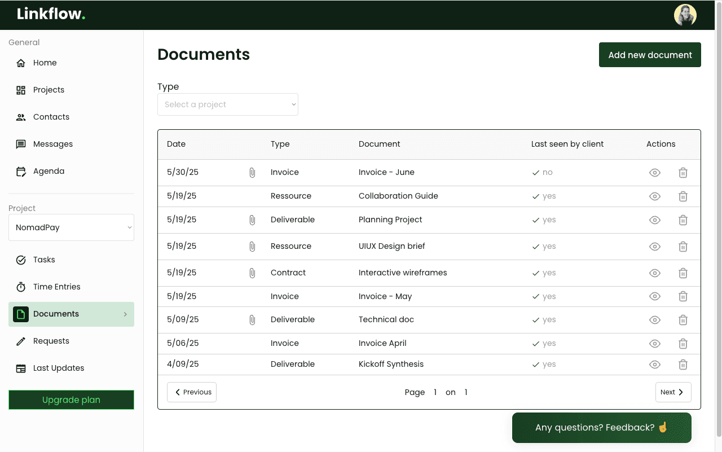The height and width of the screenshot is (452, 722).
Task: Click the Last Updates icon
Action: pos(21,368)
